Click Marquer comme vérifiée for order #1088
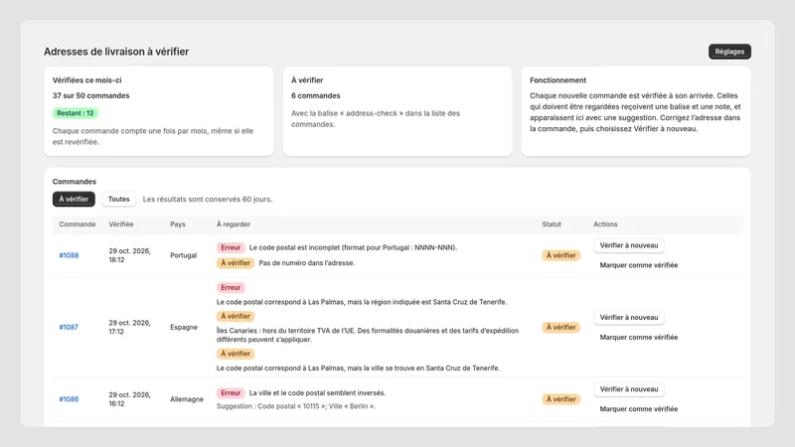This screenshot has height=447, width=795. pos(638,265)
